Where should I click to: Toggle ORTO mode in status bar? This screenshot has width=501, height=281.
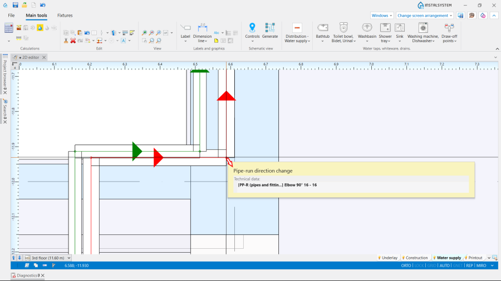click(406, 265)
